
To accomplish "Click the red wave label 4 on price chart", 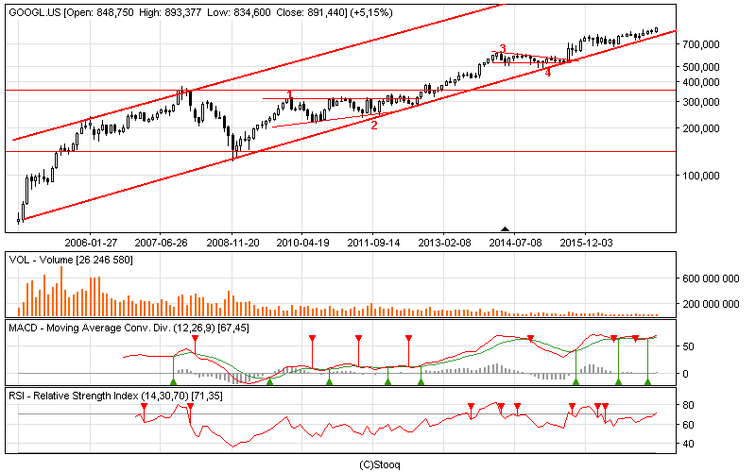I will tap(548, 73).
